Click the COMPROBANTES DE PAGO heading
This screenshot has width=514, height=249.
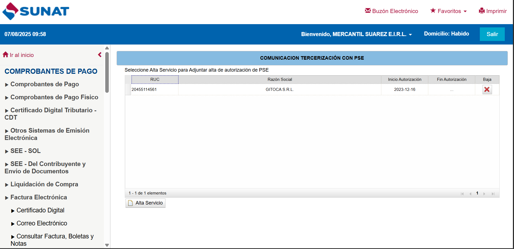[x=51, y=71]
